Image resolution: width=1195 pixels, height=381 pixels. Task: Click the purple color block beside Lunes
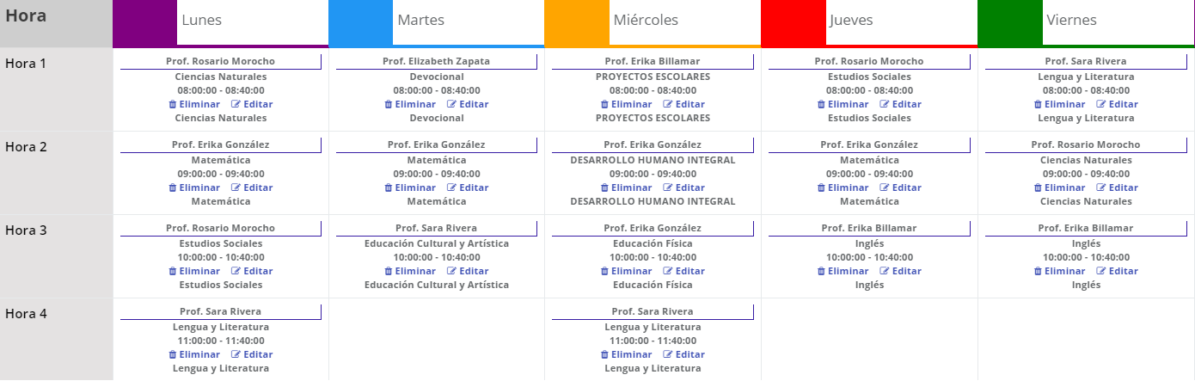pos(144,22)
